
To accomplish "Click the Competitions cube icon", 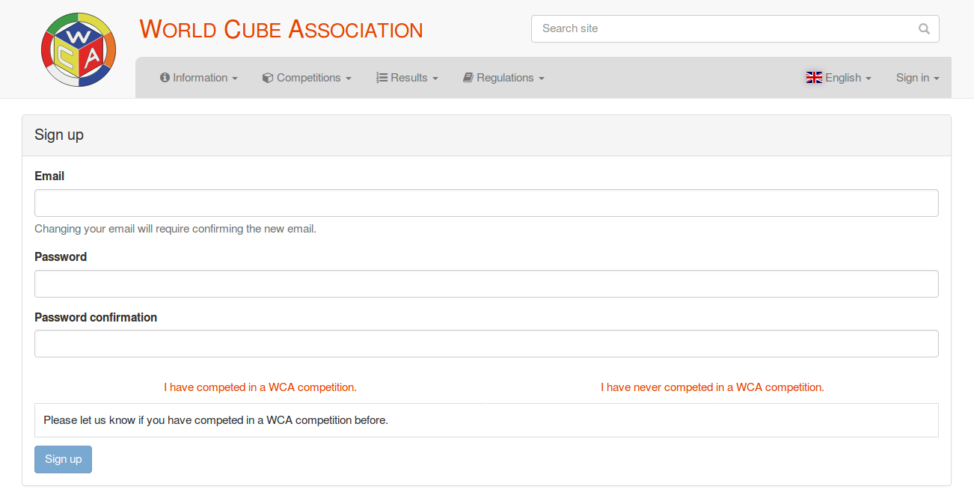I will pyautogui.click(x=268, y=78).
